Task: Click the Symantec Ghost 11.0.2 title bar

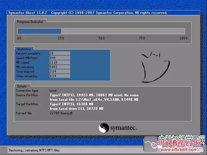Action: point(103,13)
